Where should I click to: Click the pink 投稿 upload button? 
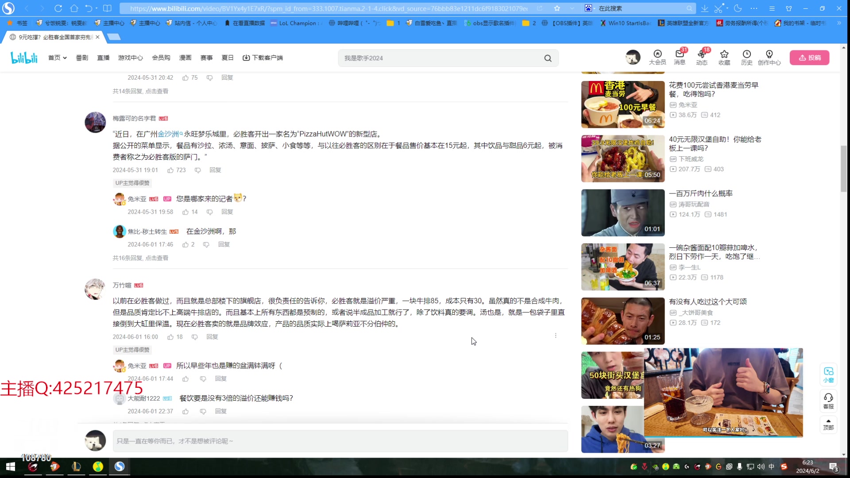[x=810, y=58]
